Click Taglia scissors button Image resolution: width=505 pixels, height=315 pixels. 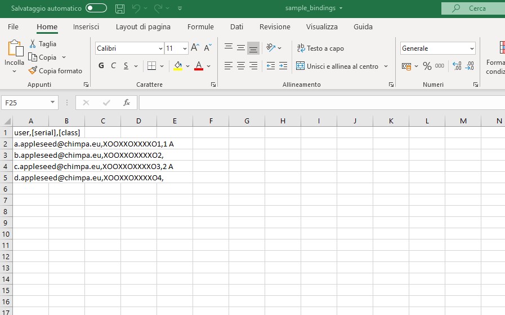43,44
